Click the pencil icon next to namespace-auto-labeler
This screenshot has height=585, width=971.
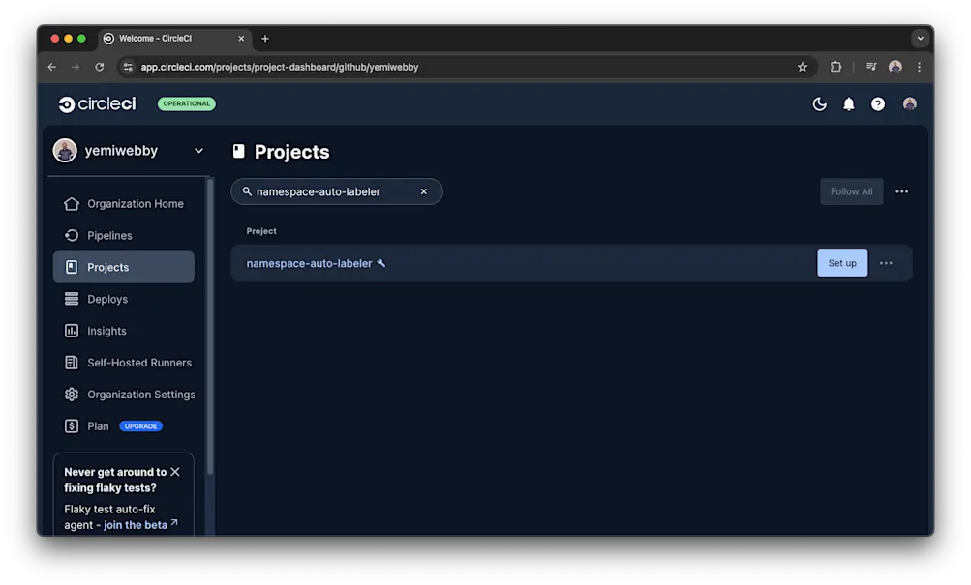[x=381, y=262]
